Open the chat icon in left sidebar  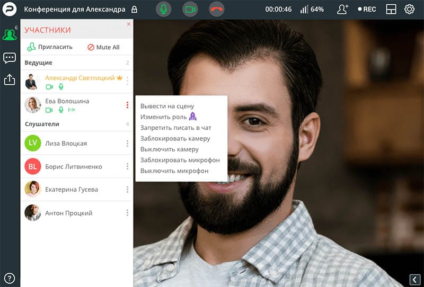10,58
